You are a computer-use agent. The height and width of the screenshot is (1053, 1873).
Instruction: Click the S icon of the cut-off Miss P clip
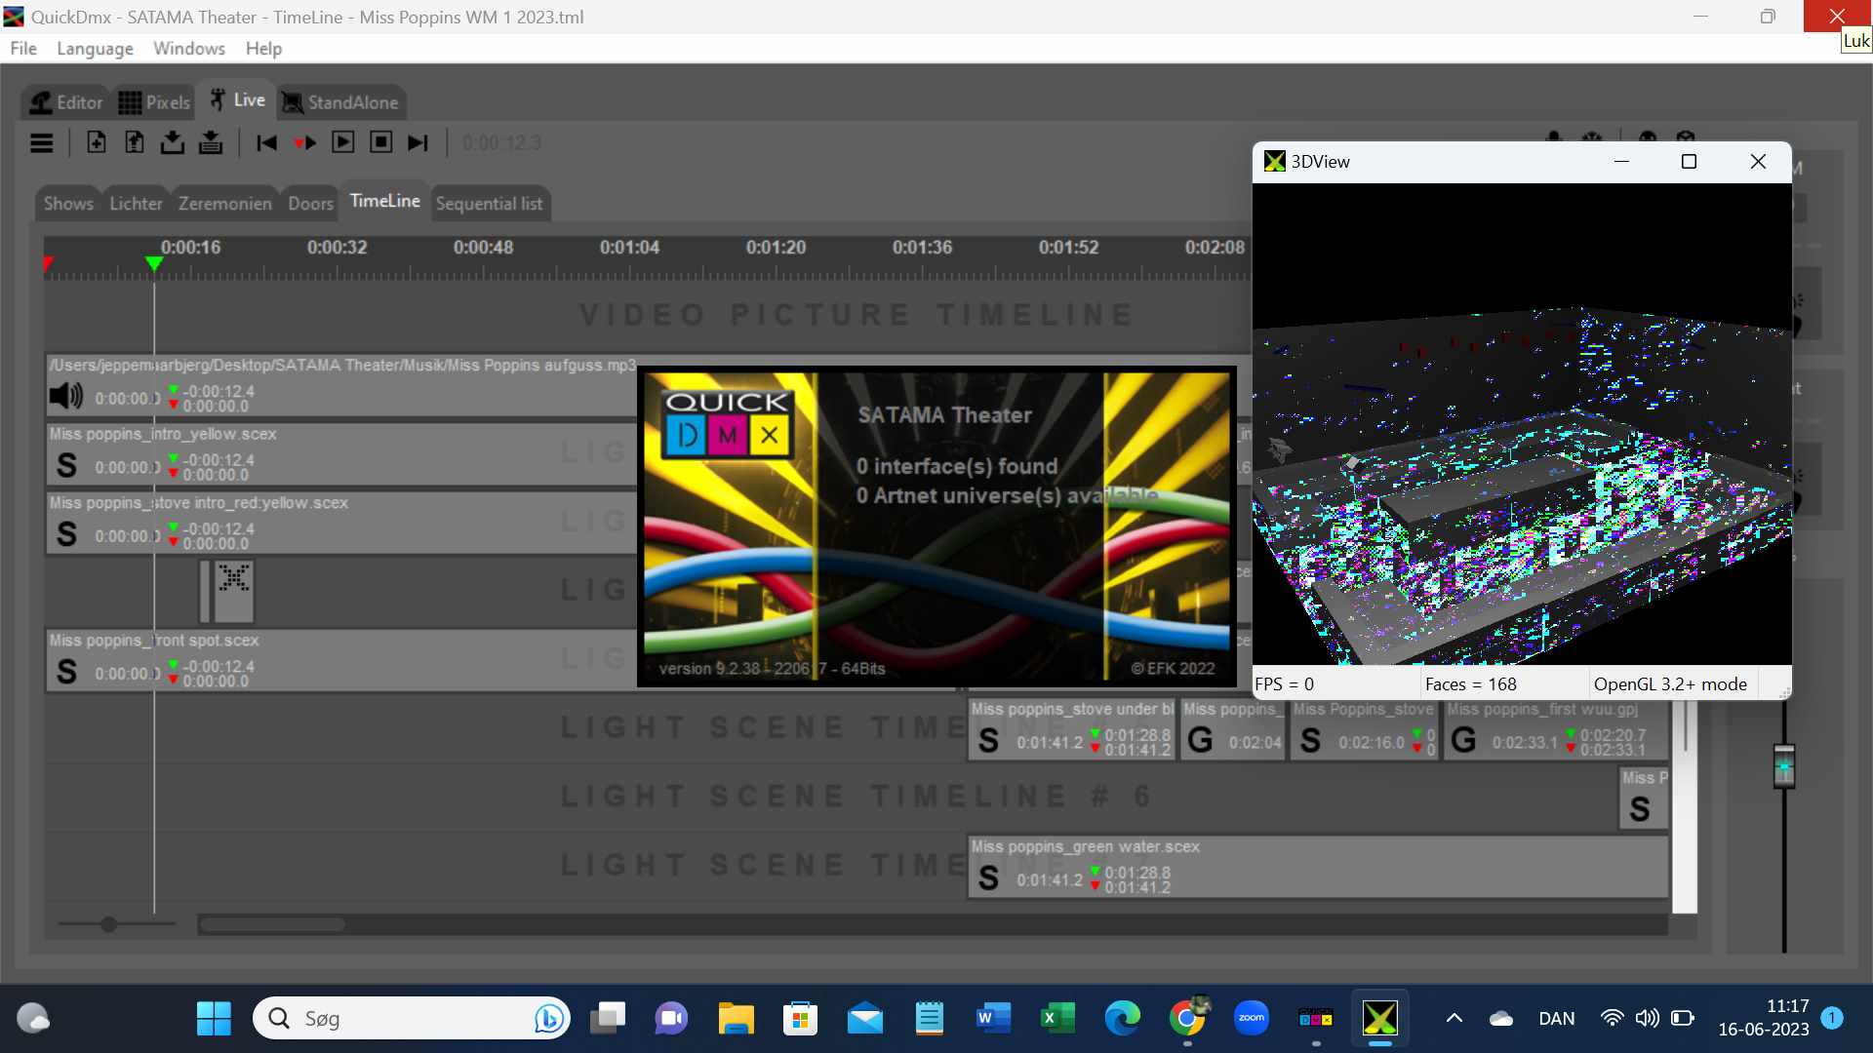[1640, 808]
